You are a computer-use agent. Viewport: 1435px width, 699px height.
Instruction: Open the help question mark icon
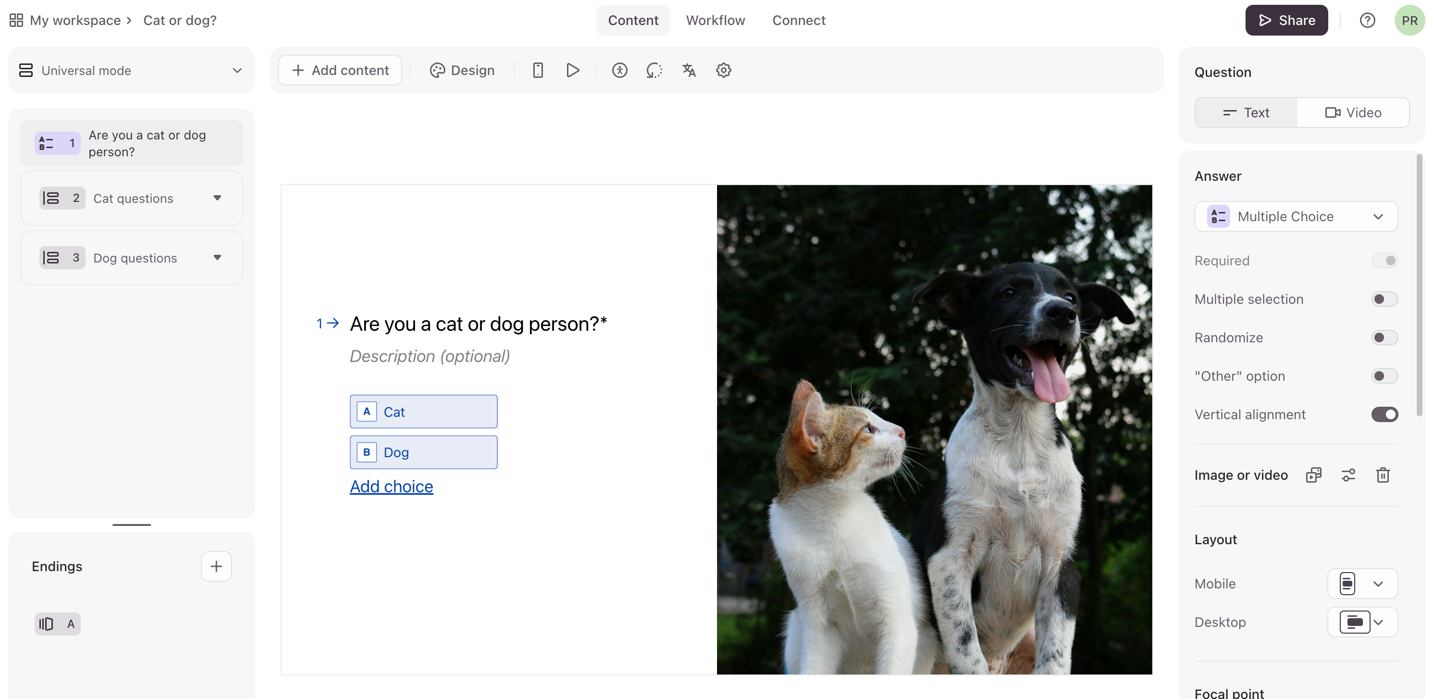click(1368, 21)
